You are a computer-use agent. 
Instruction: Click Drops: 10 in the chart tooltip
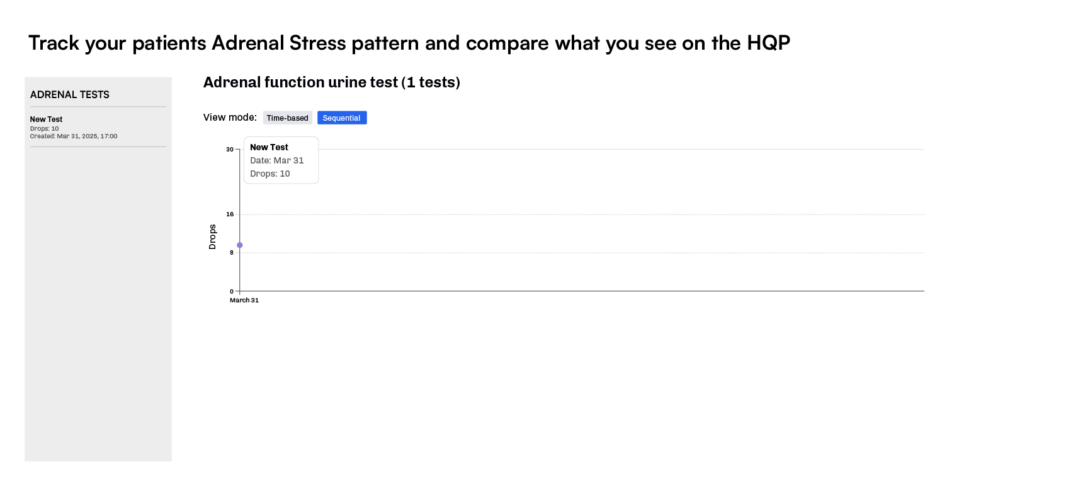270,174
